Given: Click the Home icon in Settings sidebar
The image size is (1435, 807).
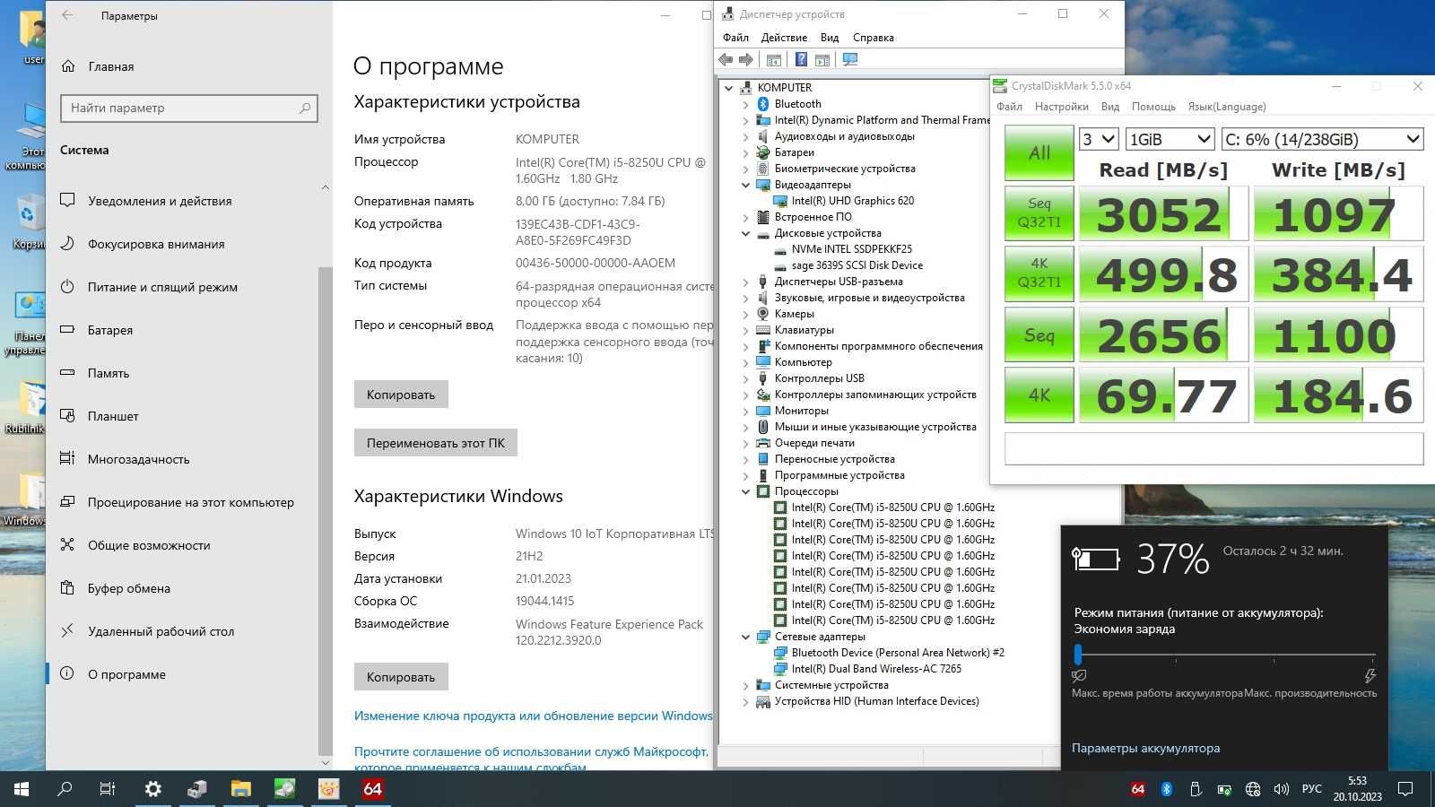Looking at the screenshot, I should 68,66.
